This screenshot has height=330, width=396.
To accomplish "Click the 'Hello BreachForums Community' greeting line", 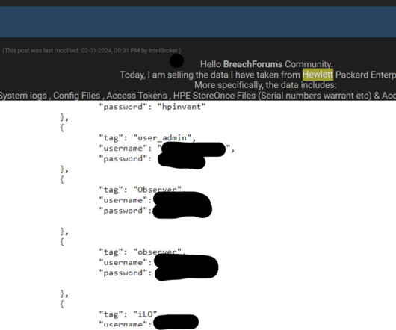I will [267, 64].
